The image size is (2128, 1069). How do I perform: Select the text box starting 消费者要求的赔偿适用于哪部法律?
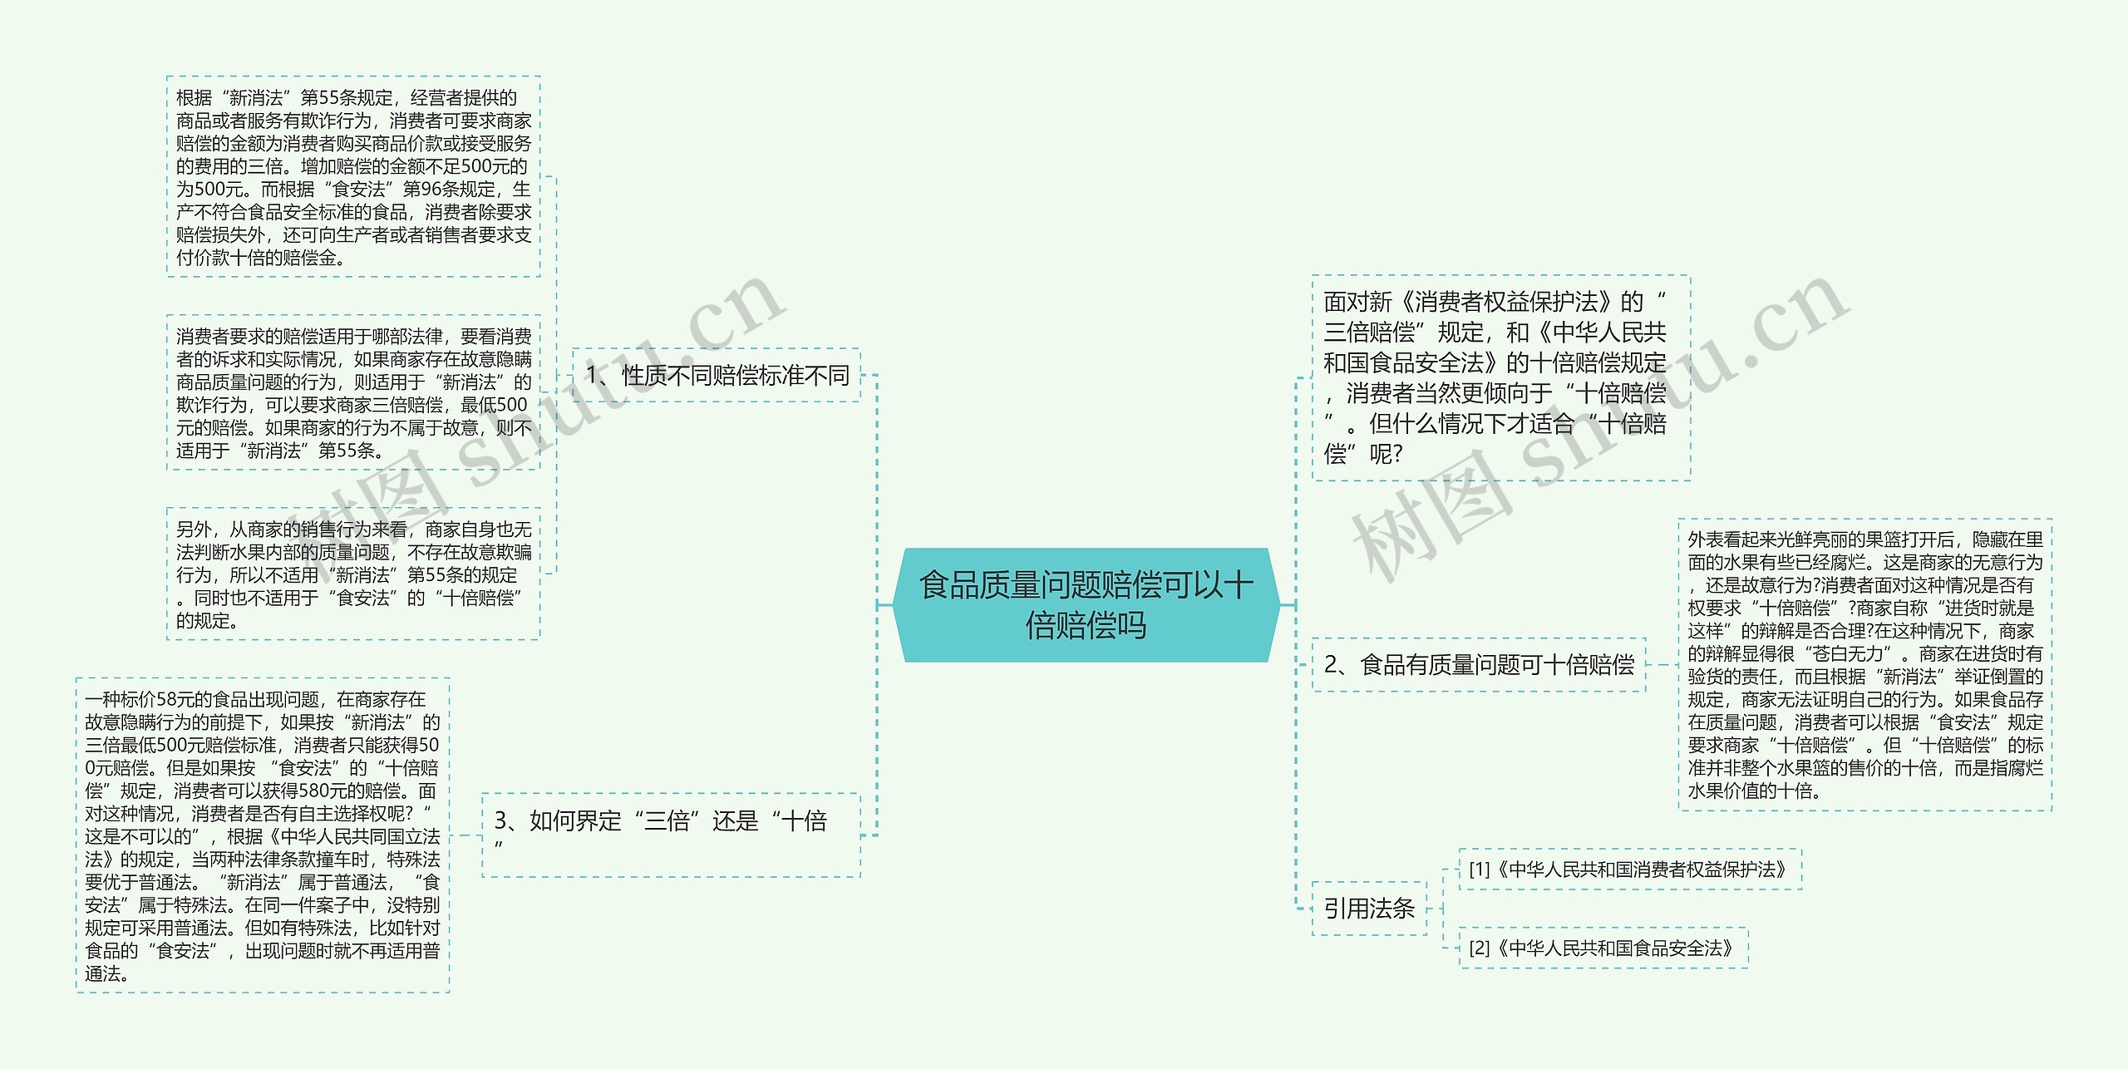pyautogui.click(x=353, y=392)
